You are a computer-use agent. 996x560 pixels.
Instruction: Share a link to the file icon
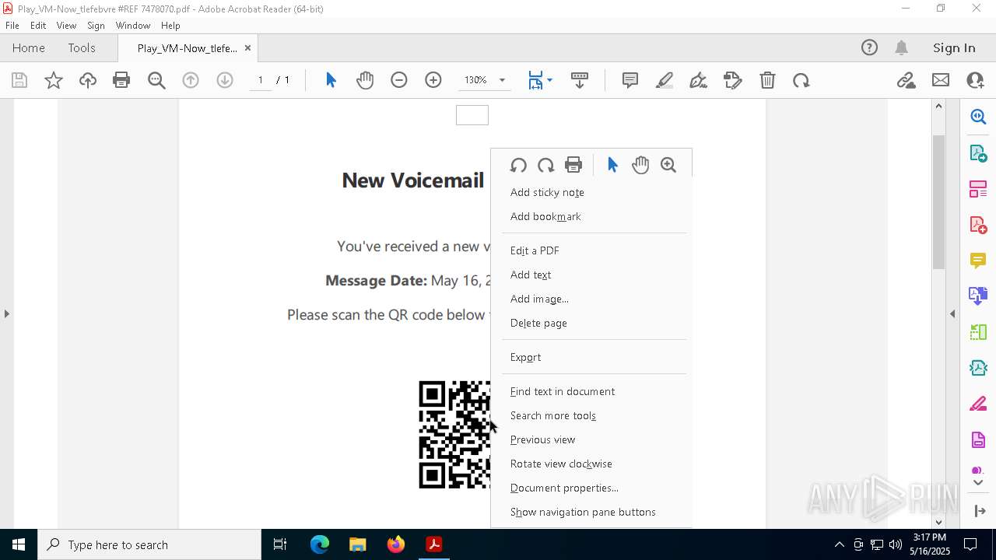point(906,80)
